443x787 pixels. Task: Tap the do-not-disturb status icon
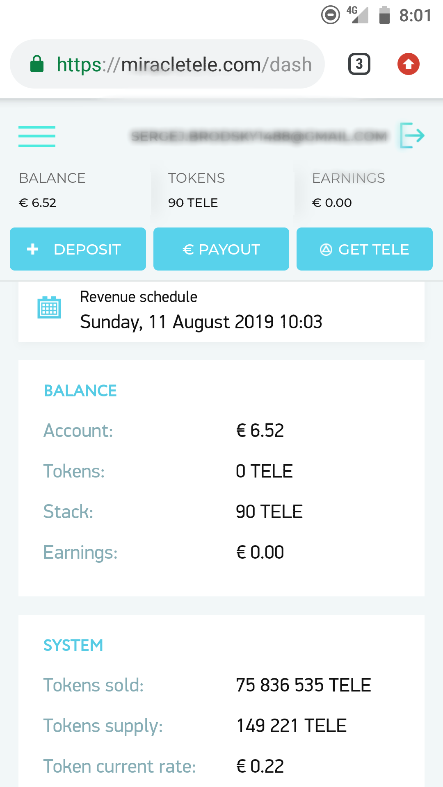(330, 15)
